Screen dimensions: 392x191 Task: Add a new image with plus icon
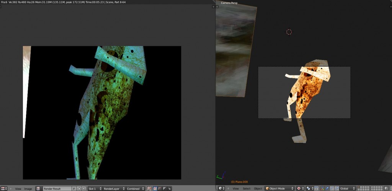point(79,189)
